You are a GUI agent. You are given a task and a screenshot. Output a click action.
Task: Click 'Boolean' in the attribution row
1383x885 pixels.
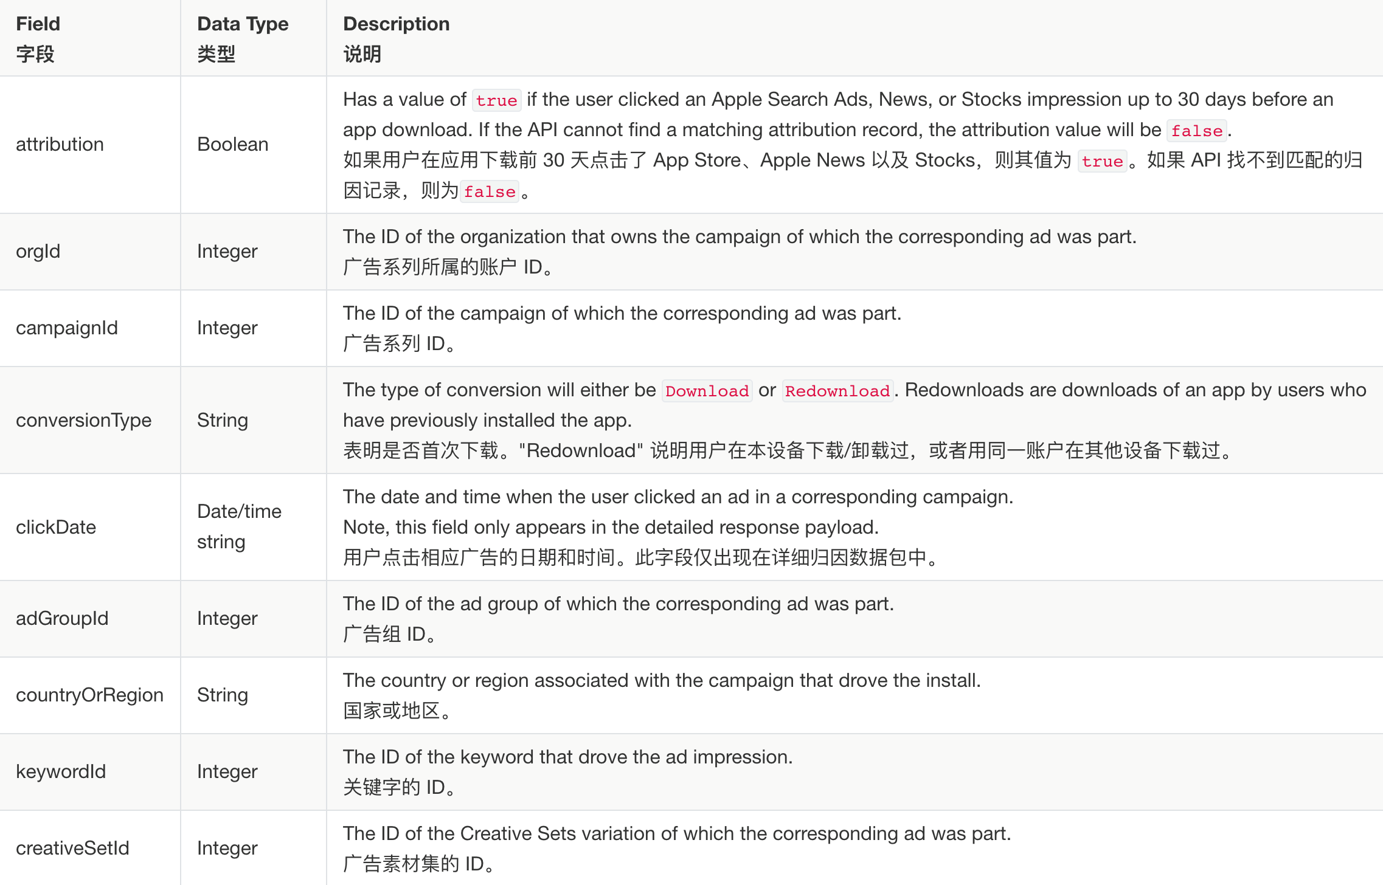coord(232,145)
